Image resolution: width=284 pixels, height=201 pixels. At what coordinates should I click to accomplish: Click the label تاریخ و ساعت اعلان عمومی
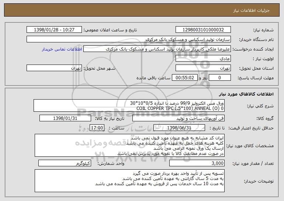coord(110,30)
